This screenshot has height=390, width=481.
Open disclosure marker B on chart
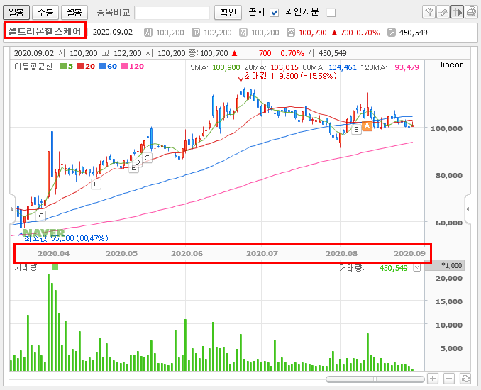[356, 129]
